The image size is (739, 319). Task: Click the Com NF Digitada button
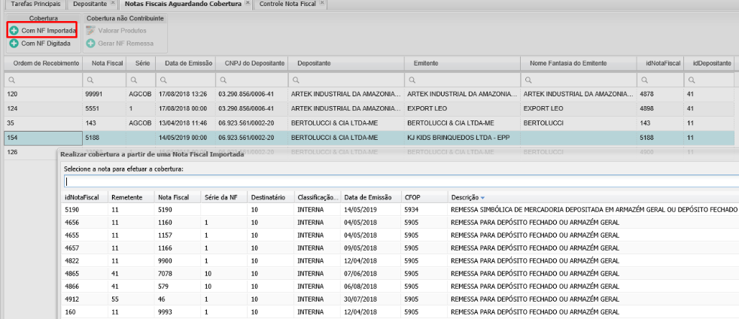click(41, 44)
